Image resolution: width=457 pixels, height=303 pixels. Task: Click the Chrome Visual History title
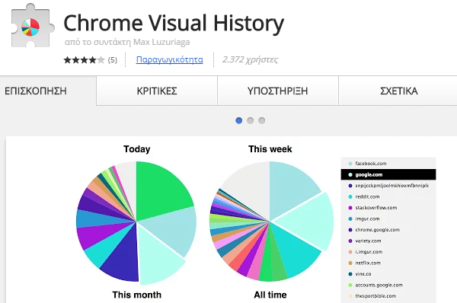(x=174, y=24)
